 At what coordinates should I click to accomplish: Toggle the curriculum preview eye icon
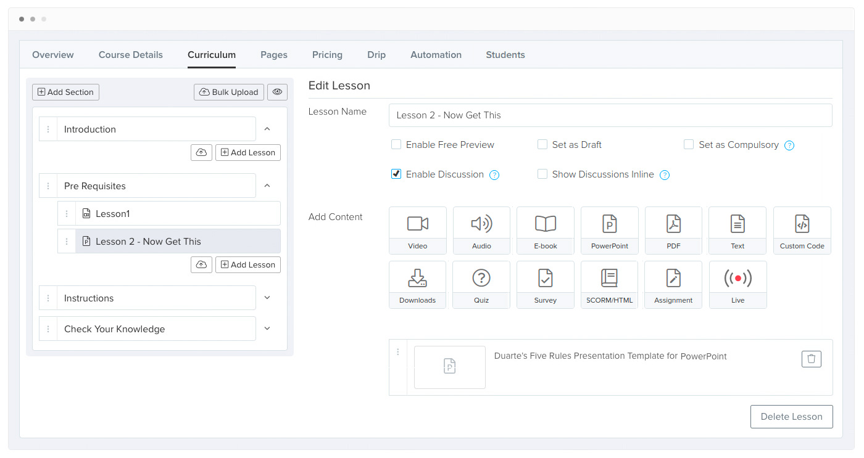(277, 92)
